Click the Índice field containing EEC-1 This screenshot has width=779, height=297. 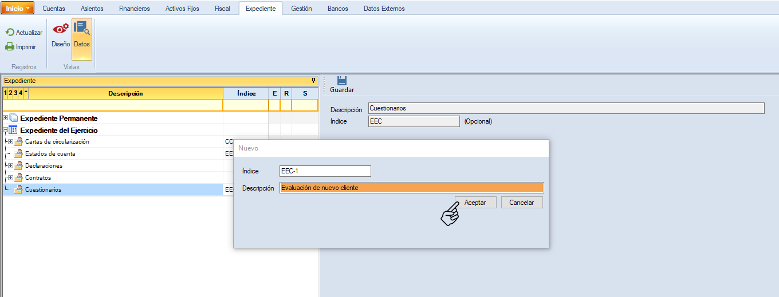(325, 171)
